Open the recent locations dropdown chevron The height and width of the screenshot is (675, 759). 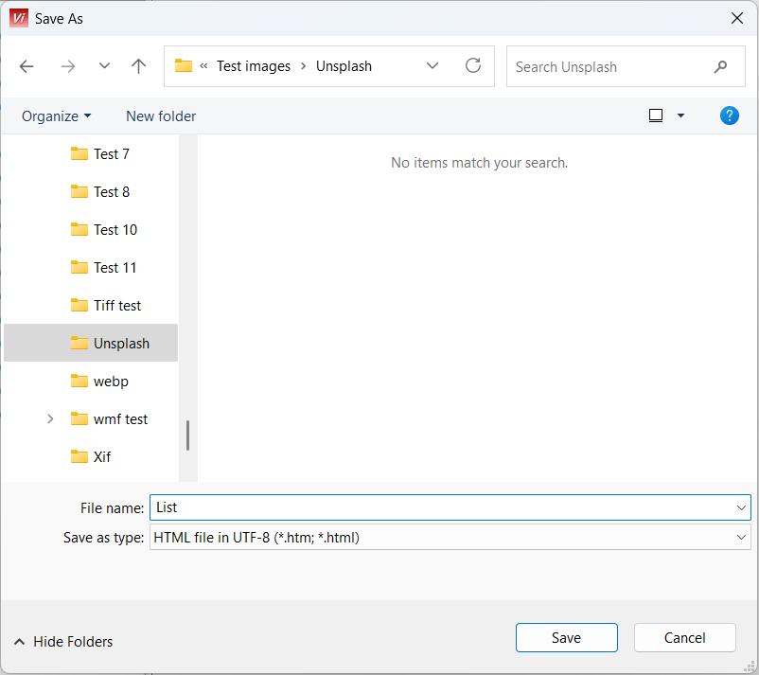[x=104, y=66]
